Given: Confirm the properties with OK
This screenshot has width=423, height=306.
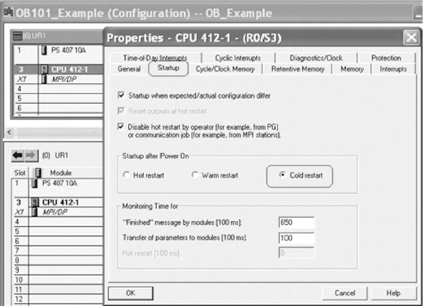Looking at the screenshot, I should (x=131, y=293).
